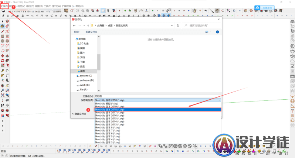Open the view options dropdown arrow
This screenshot has height=158, width=295.
coord(210,32)
